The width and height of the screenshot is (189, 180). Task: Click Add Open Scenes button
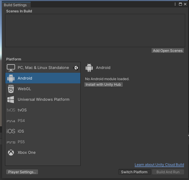pos(168,51)
